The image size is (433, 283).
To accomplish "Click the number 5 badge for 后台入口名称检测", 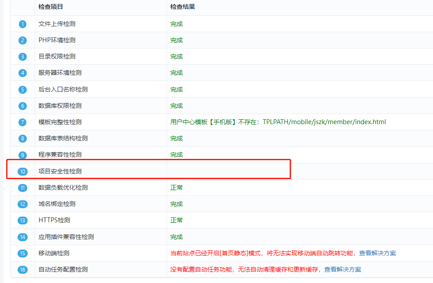I will tap(23, 90).
